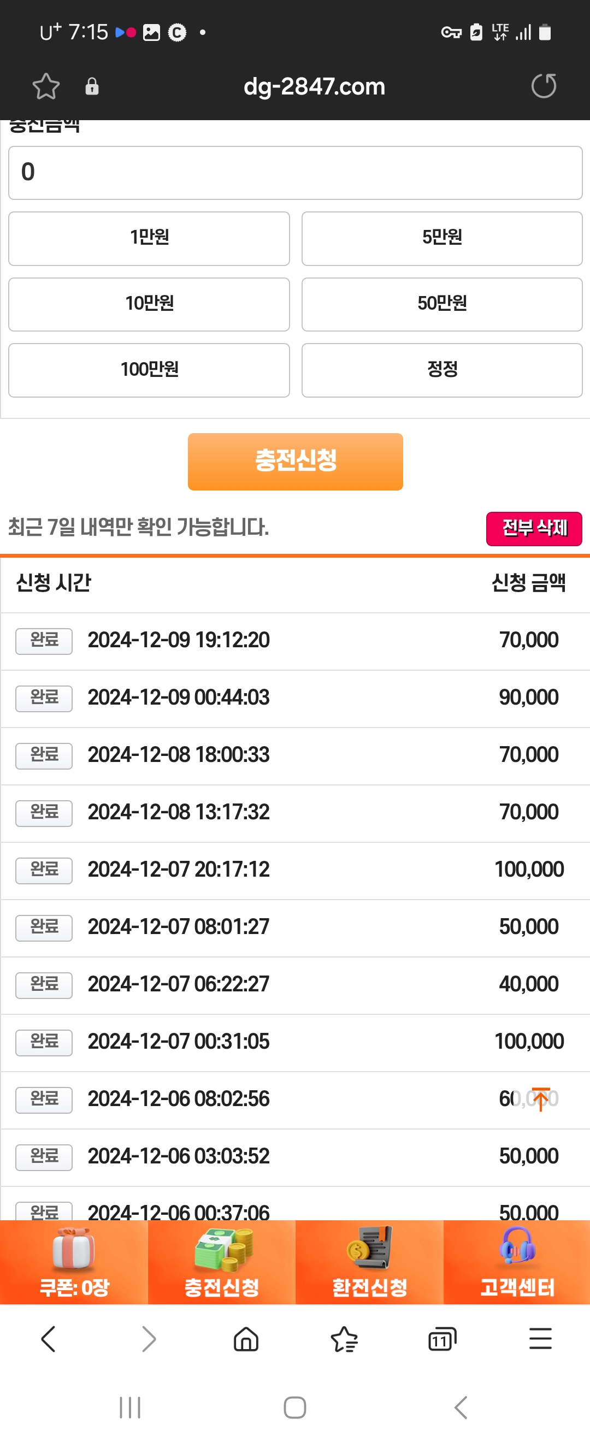
Task: Tap the orange scroll-to-top arrow
Action: tap(541, 1099)
